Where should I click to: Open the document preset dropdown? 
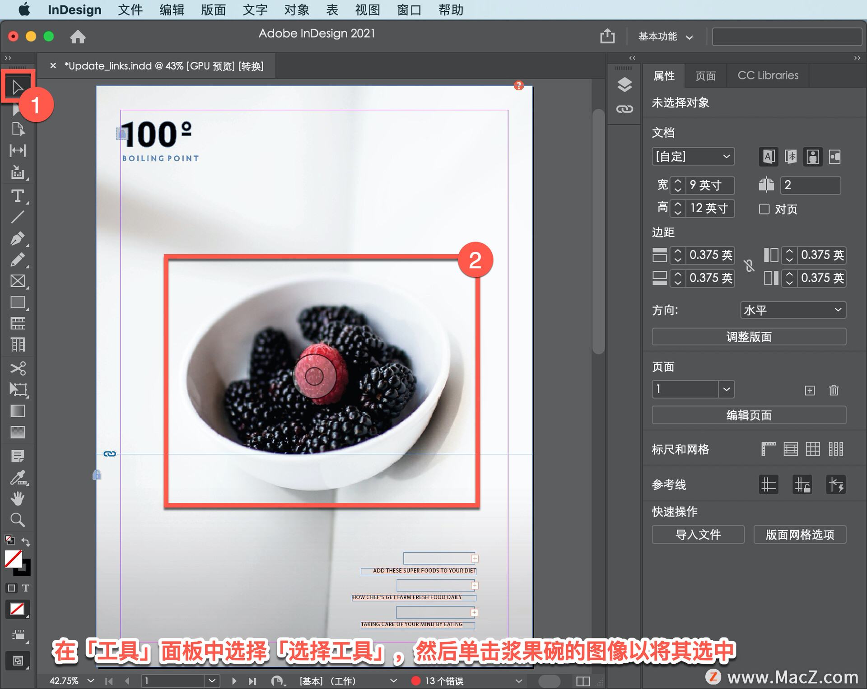pyautogui.click(x=693, y=157)
